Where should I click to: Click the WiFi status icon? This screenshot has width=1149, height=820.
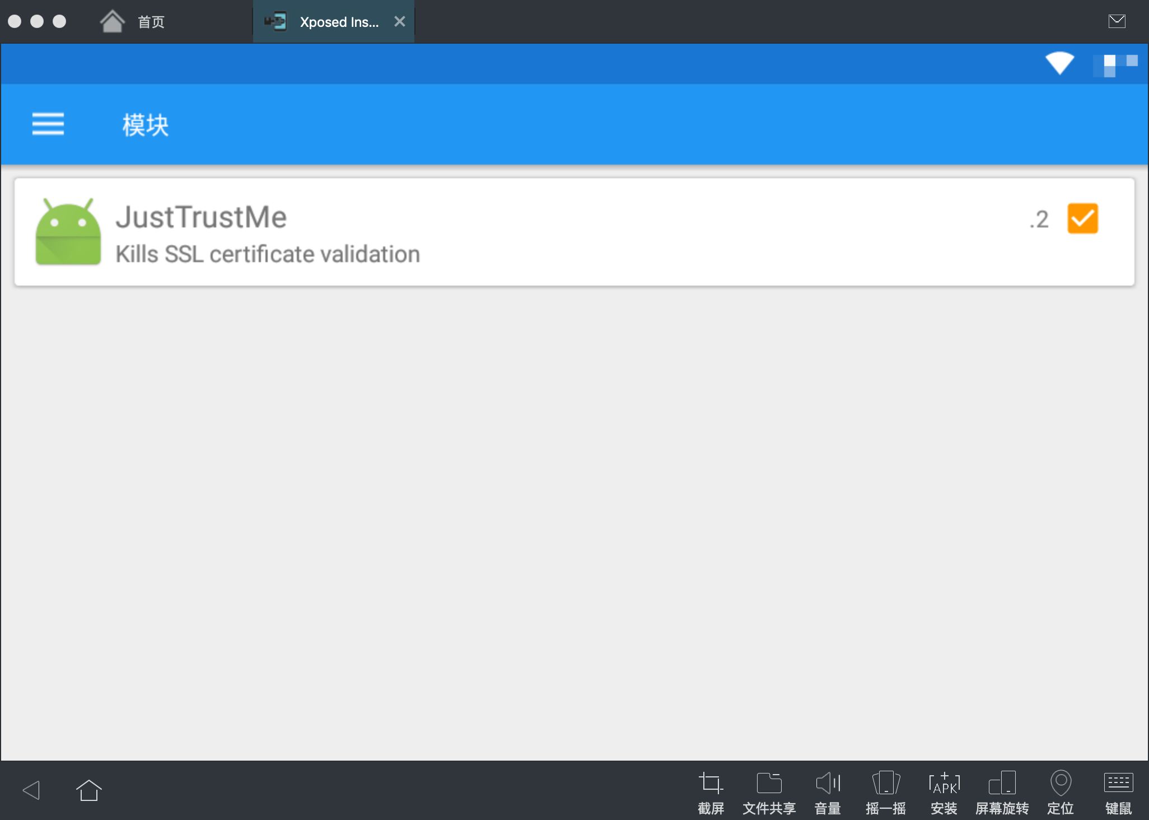coord(1059,63)
